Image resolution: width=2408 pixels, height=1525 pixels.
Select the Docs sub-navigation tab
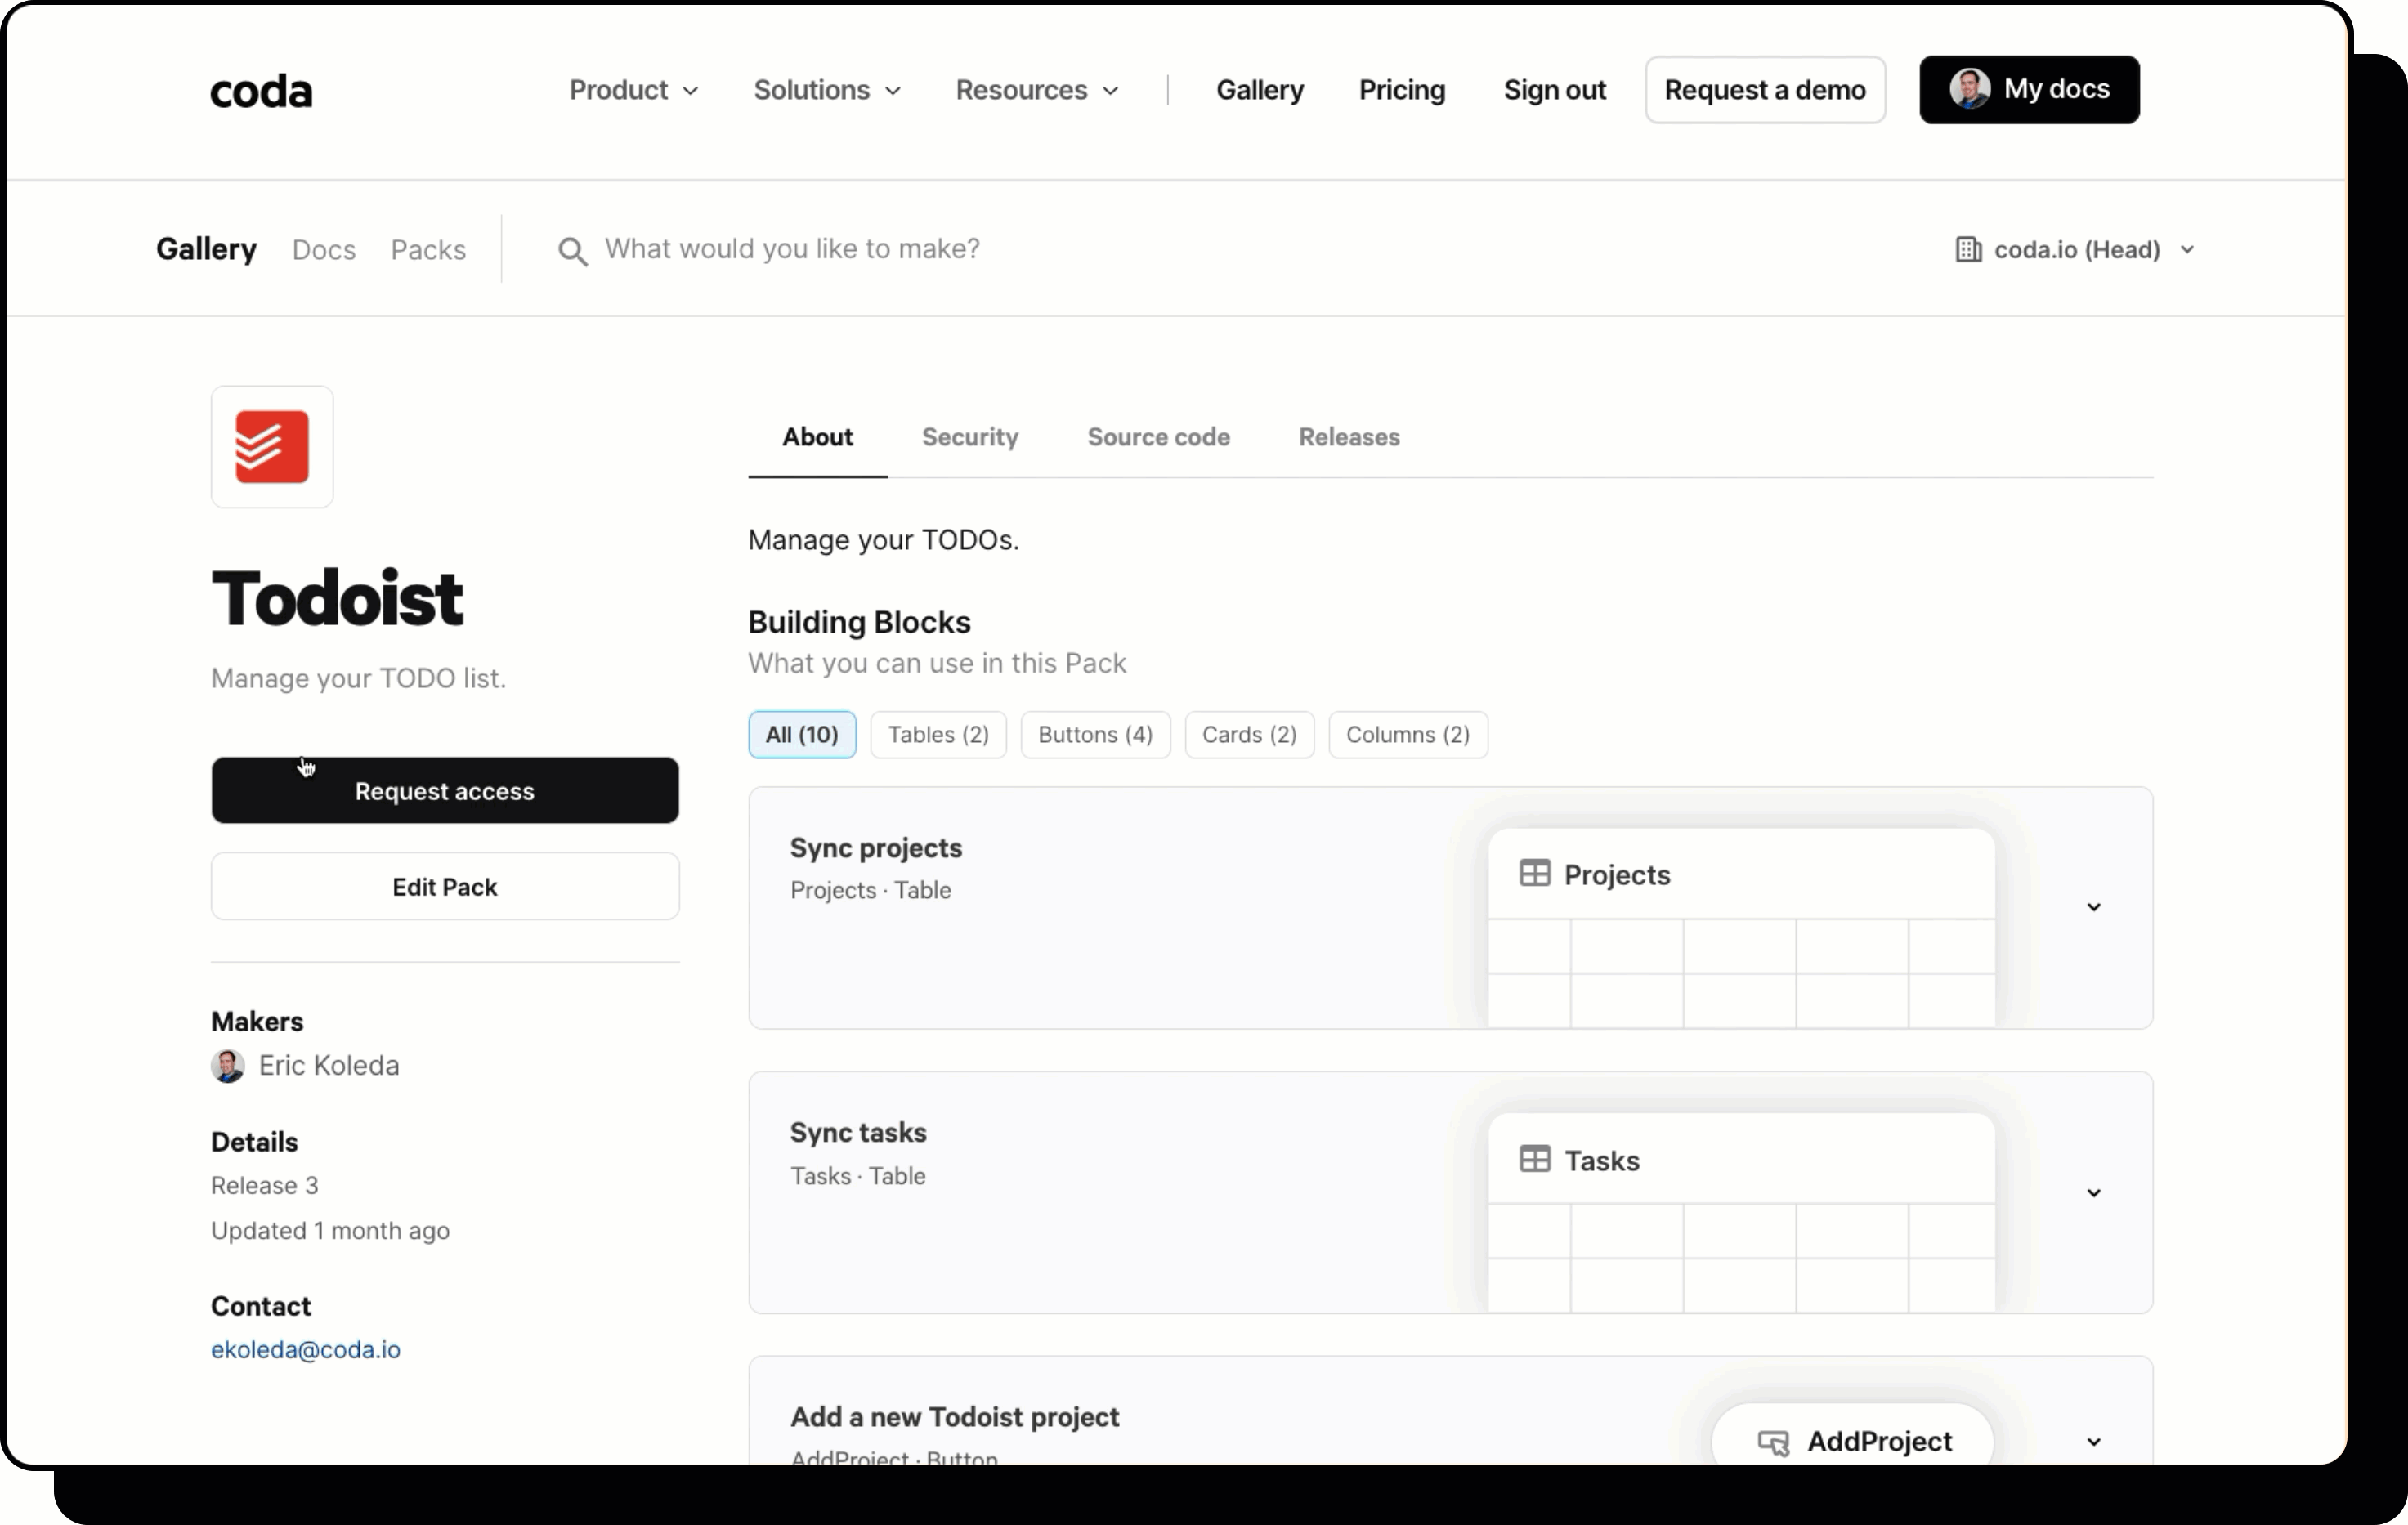pyautogui.click(x=324, y=249)
